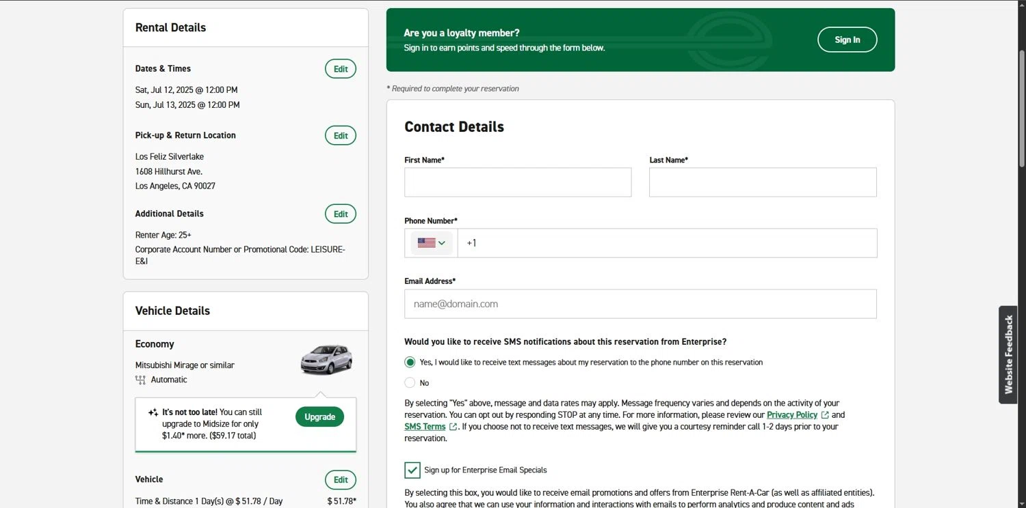Click the Mitsubishi Mirage car thumbnail
This screenshot has height=508, width=1026.
click(326, 360)
